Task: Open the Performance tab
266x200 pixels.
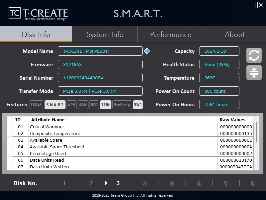Action: (x=171, y=34)
